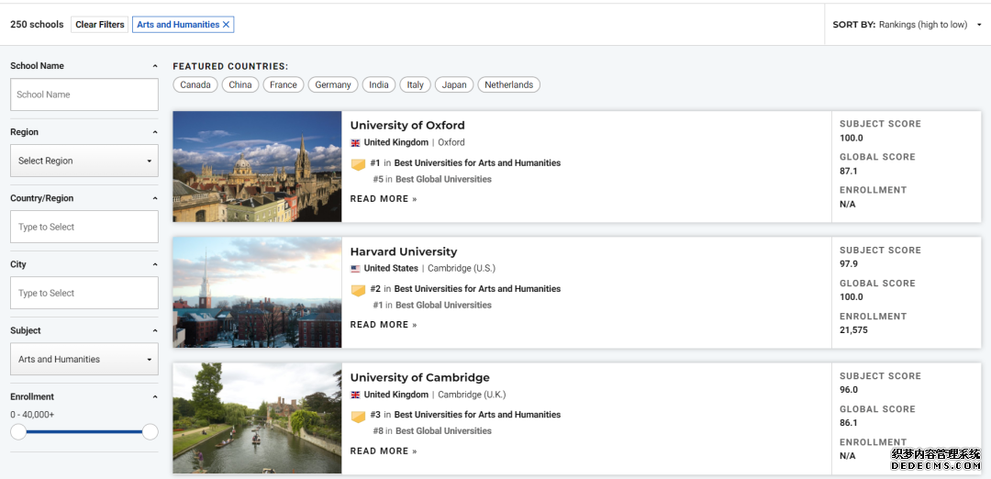This screenshot has width=991, height=479.
Task: Select Japan featured country pill
Action: [454, 84]
